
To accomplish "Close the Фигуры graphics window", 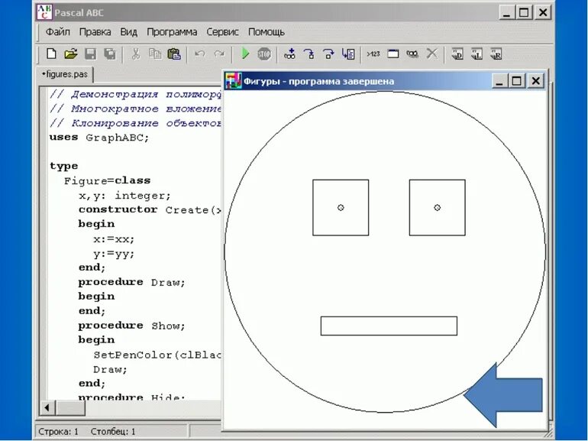I will [536, 81].
